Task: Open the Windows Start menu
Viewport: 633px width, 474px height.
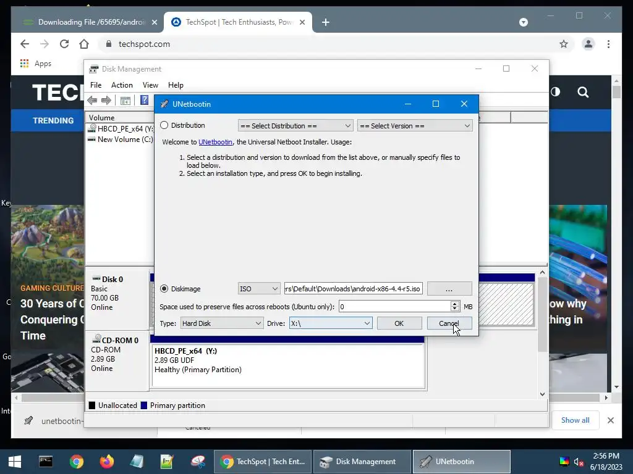Action: coord(15,462)
